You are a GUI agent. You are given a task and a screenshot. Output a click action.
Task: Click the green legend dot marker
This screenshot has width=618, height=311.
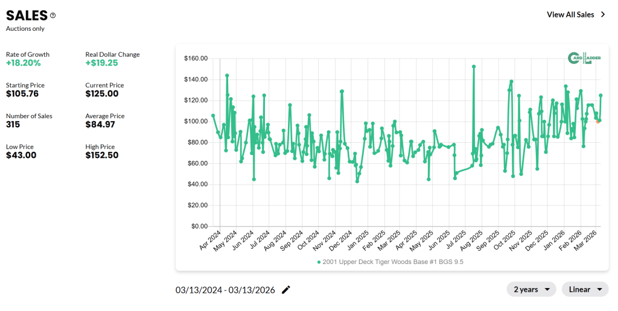pos(319,262)
